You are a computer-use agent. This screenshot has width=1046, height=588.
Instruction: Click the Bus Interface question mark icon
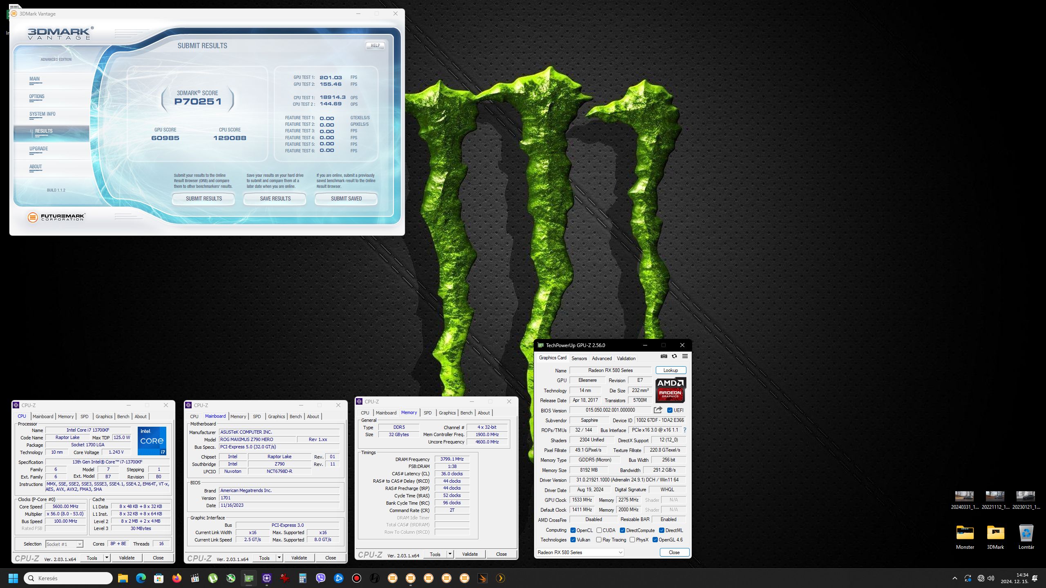(x=685, y=430)
